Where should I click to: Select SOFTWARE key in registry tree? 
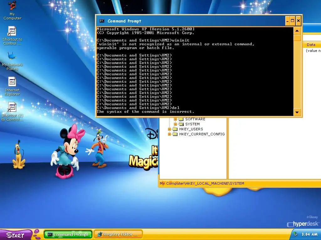[x=195, y=119]
